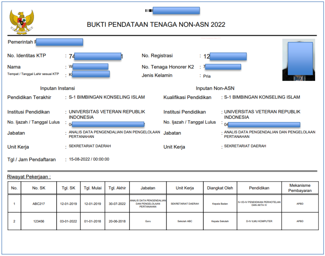The height and width of the screenshot is (256, 325).
Task: Select 'No. Ijazah / Tanggal Lulus' label under Inputan Instansi
Action: point(33,122)
